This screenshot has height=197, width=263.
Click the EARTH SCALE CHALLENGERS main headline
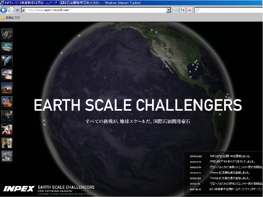138,105
